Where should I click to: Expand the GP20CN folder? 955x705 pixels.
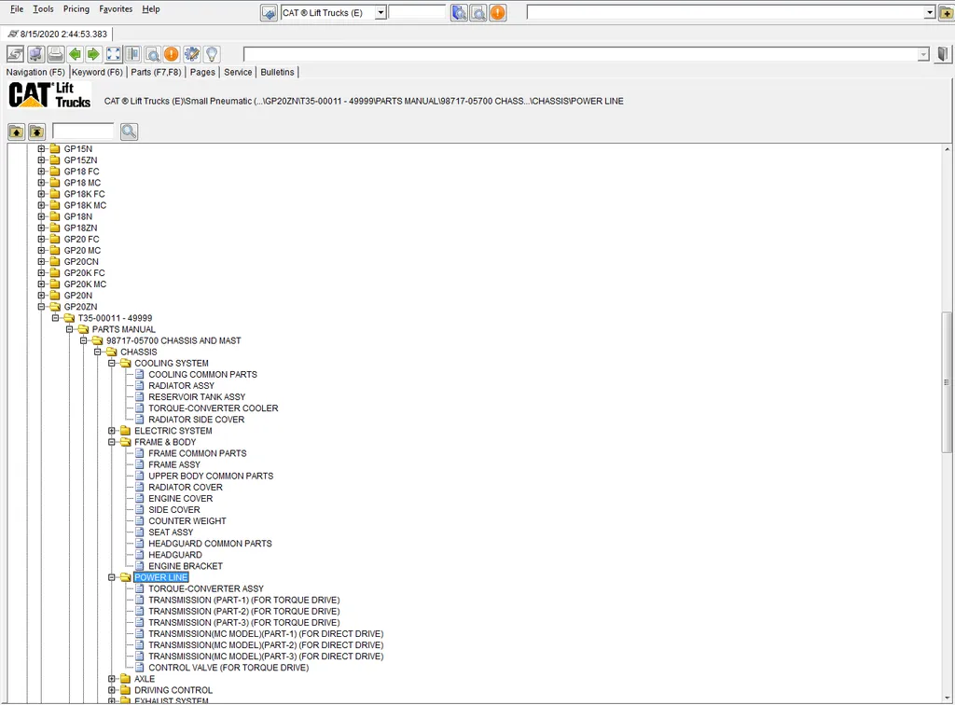click(x=41, y=261)
